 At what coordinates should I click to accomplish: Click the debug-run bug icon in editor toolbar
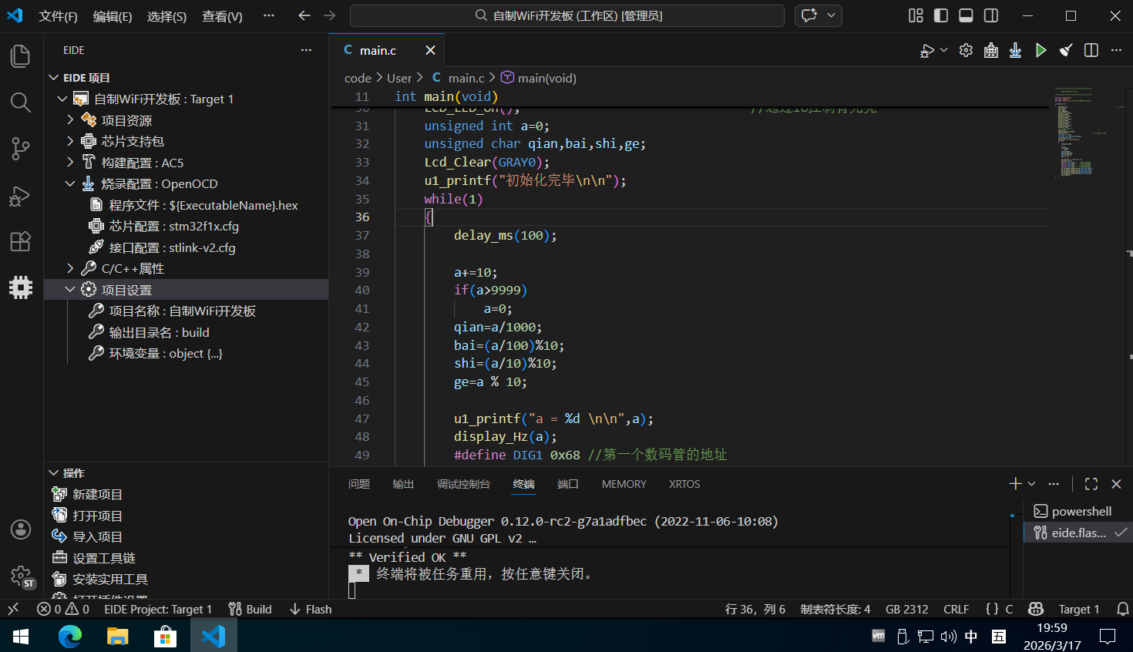[927, 51]
